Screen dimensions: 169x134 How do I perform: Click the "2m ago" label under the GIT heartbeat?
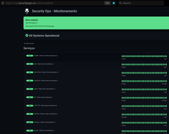coord(164,100)
